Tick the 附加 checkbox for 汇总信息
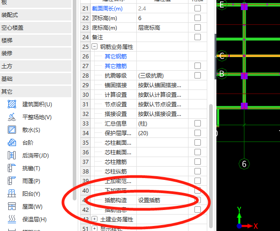Viewport: 280px width, 231px height. (198, 123)
